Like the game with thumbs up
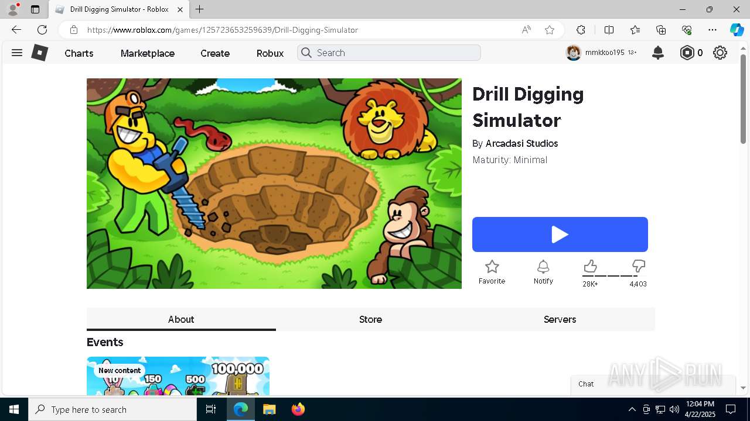The width and height of the screenshot is (750, 421). [590, 267]
